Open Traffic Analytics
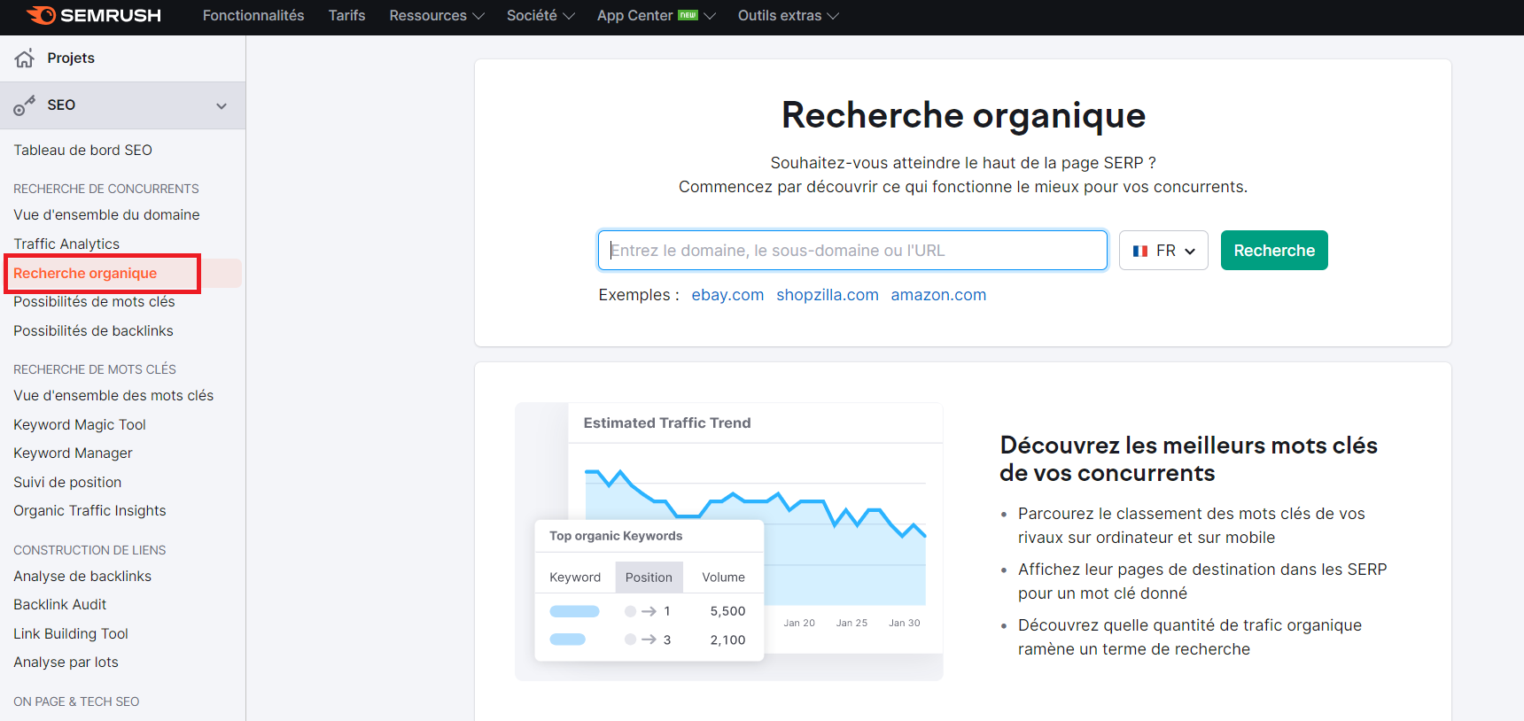 (x=66, y=244)
